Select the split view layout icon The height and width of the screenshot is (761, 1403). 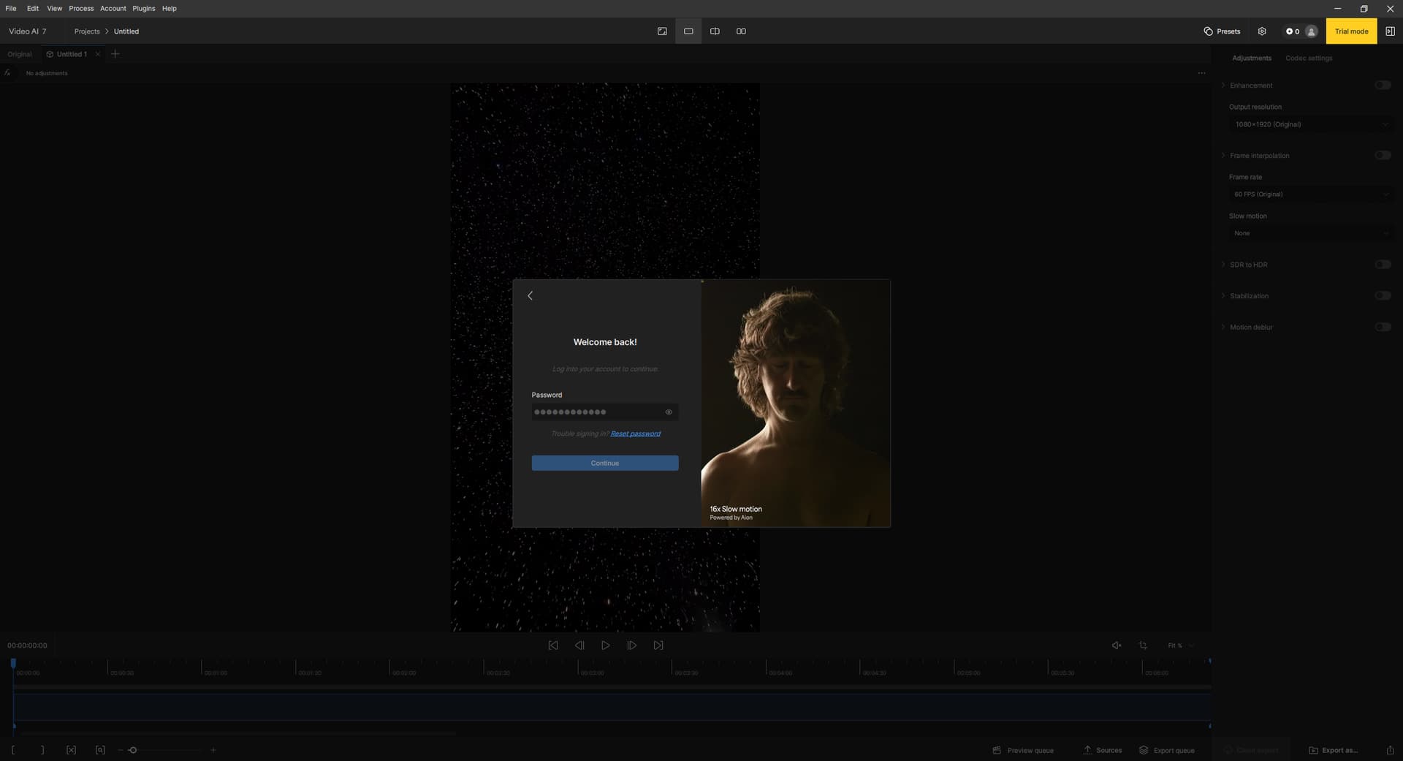click(x=715, y=31)
